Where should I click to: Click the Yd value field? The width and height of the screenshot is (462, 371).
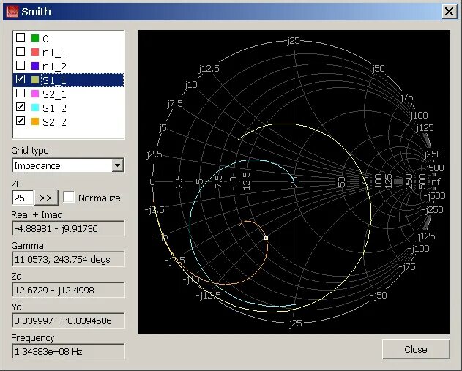[x=68, y=321]
